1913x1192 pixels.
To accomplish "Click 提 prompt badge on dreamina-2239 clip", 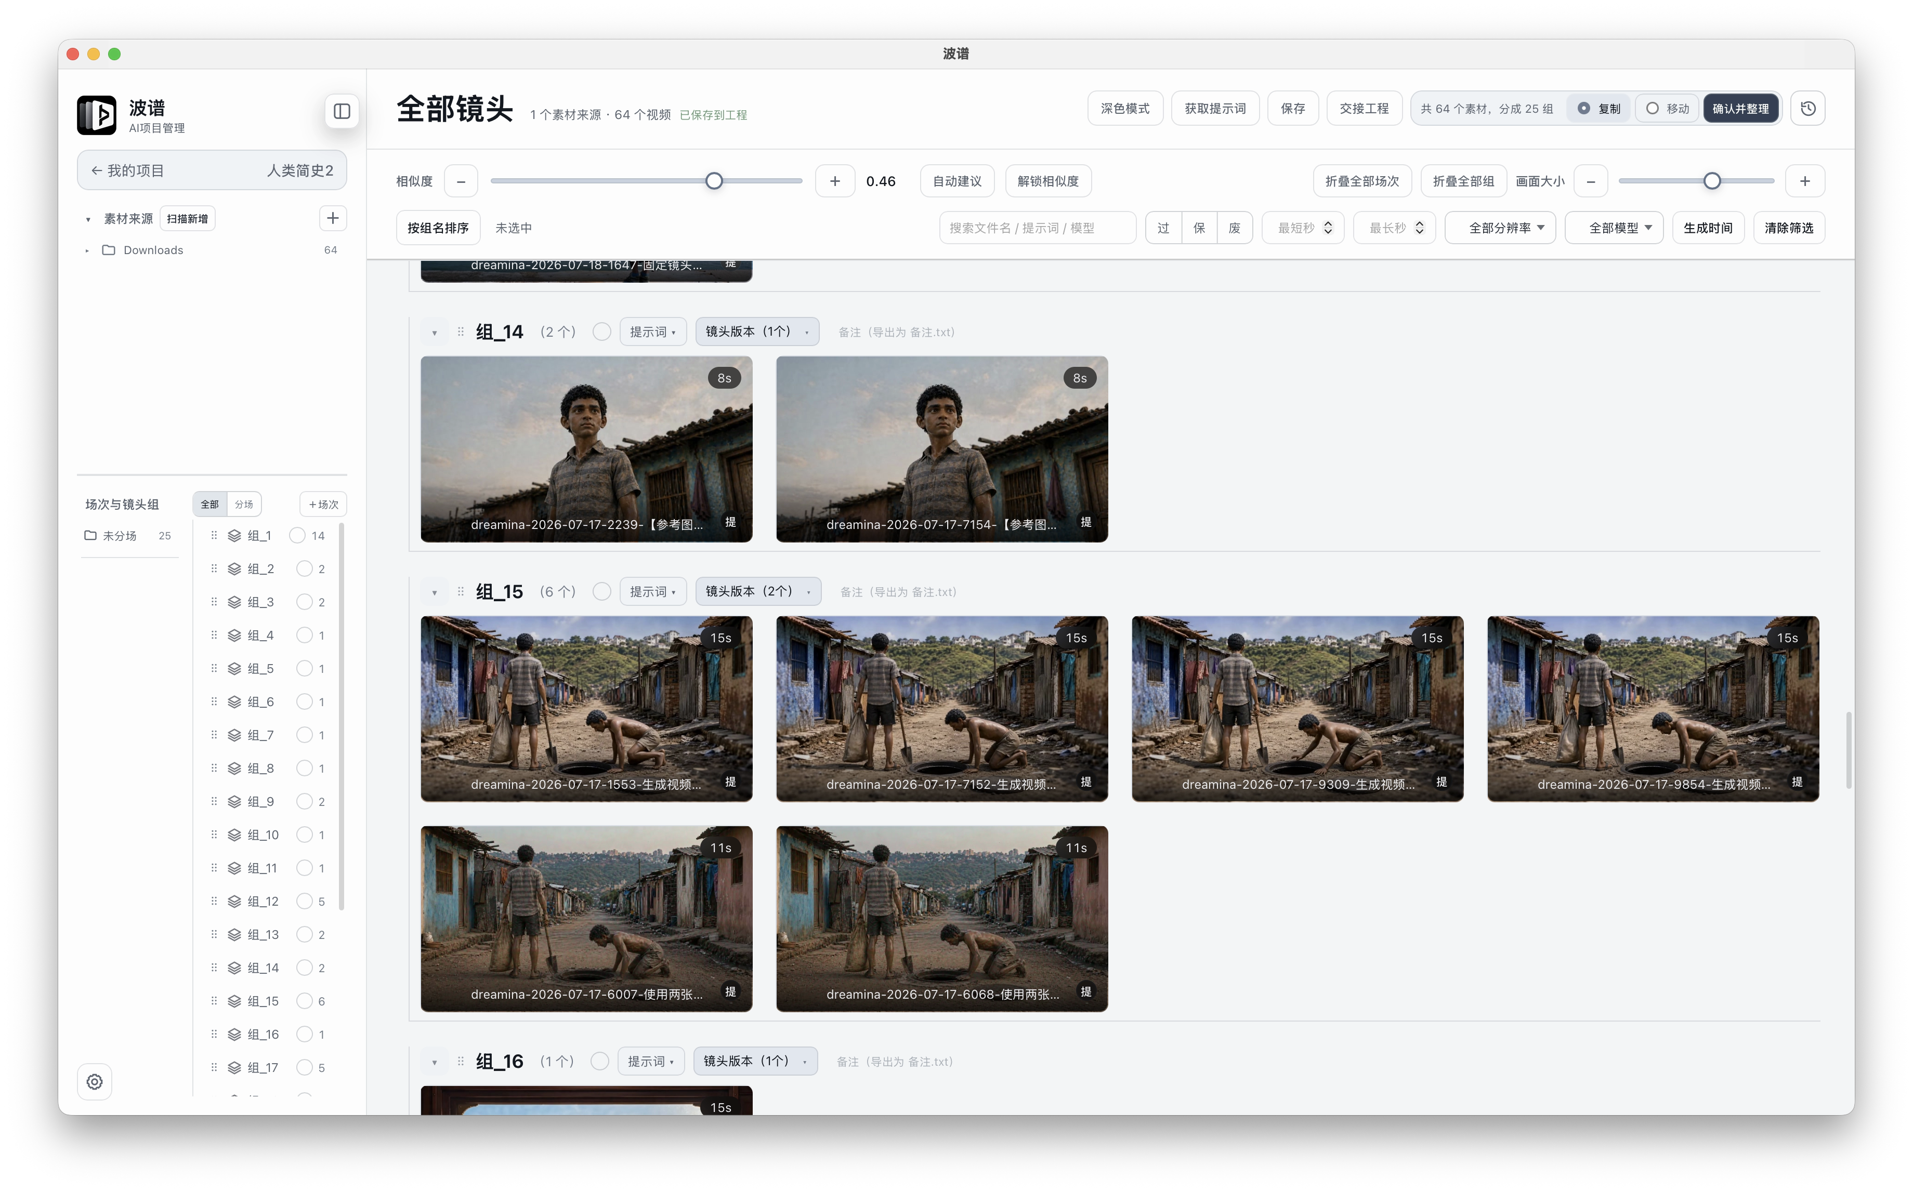I will (x=730, y=523).
